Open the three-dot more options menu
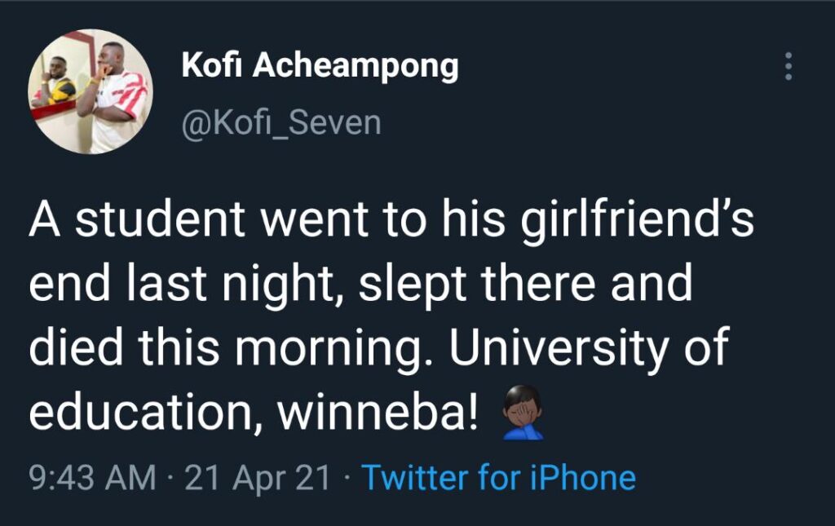Viewport: 835px width, 526px height. pos(788,67)
